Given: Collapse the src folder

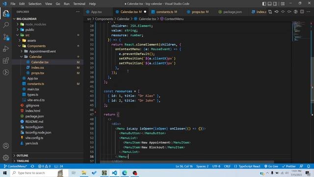Looking at the screenshot, I should coord(27,35).
